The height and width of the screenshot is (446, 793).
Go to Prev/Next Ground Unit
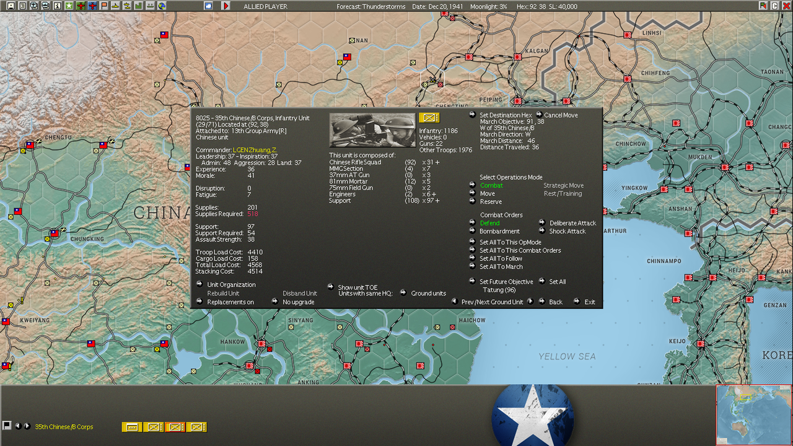point(492,302)
